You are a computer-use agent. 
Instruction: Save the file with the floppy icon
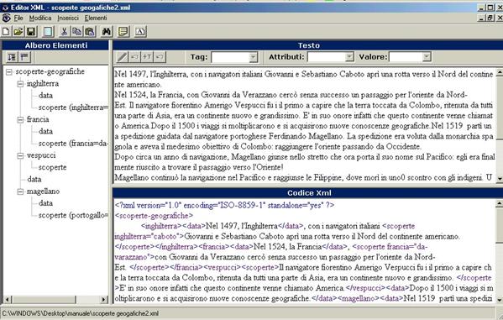click(31, 31)
